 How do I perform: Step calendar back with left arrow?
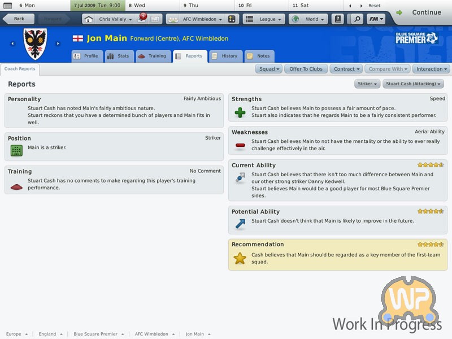click(x=350, y=6)
